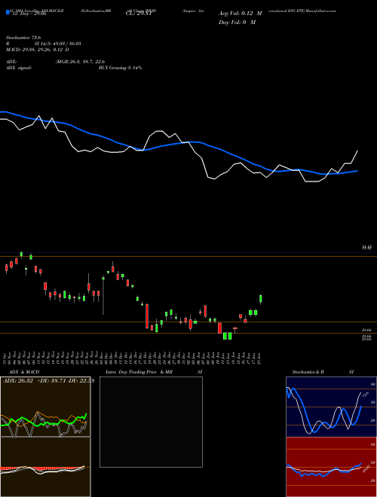Click the RSI 14/3 49.03 / 56.03 values
Viewport: 377px width, 497px height.
[x=58, y=44]
